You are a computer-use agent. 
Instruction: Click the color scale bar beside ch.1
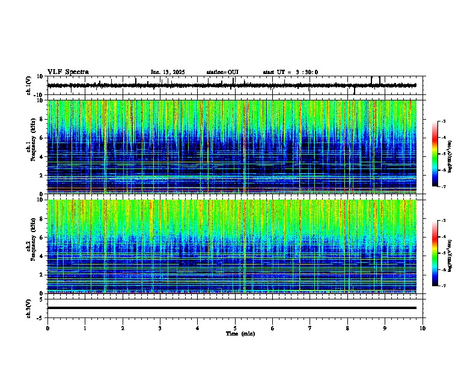pos(435,154)
